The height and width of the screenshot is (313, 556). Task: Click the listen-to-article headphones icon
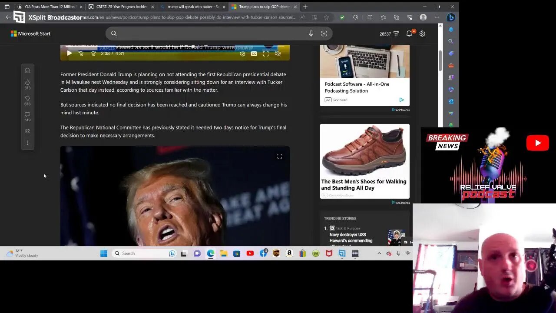(27, 70)
